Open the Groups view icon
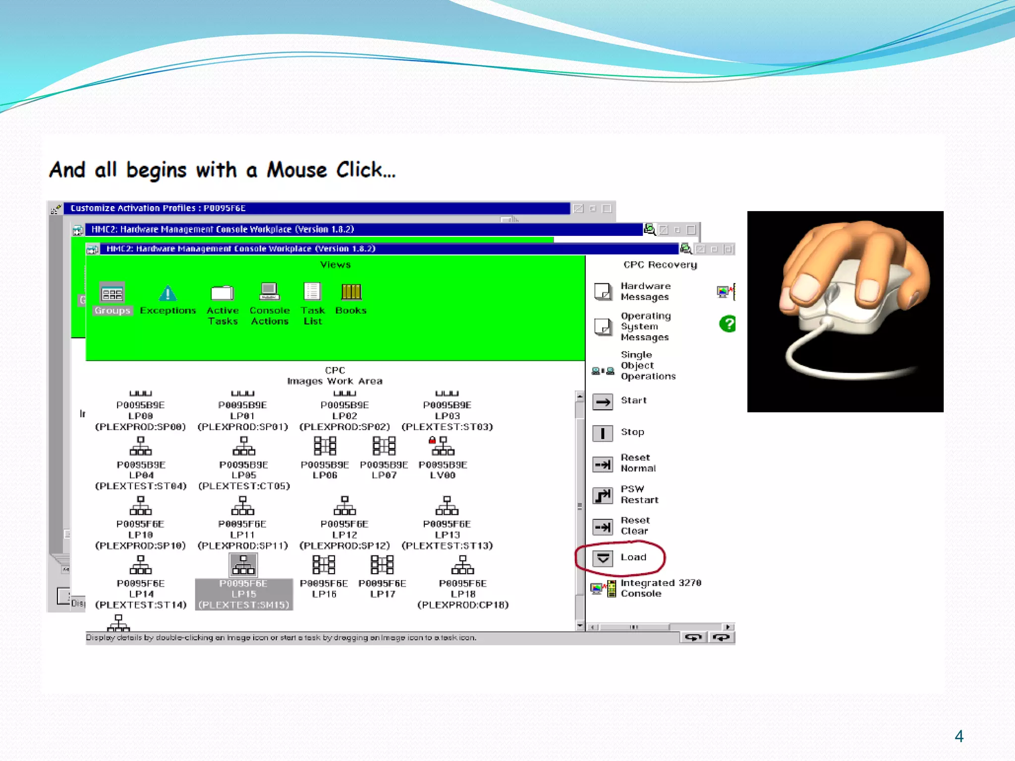 112,294
